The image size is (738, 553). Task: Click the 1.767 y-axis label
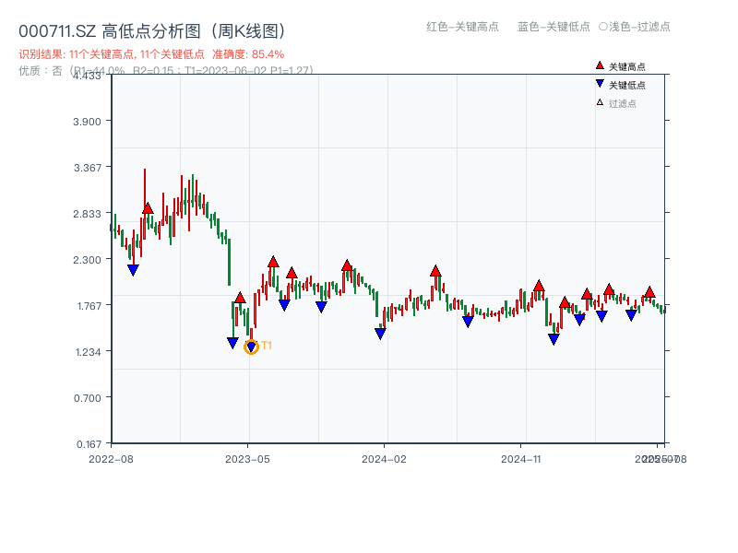click(89, 306)
